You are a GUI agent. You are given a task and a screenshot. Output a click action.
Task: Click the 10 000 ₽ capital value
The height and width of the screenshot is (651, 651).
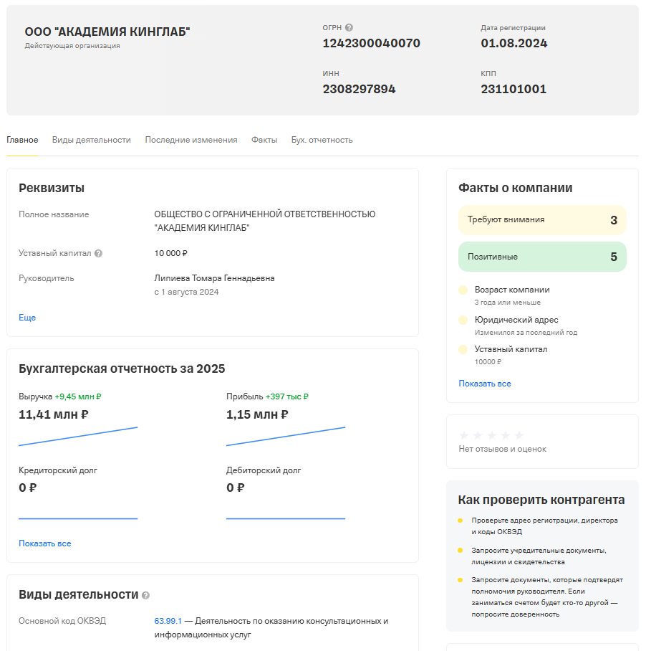coord(170,253)
